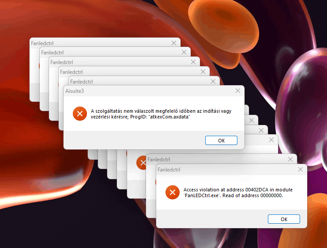Close the hidden window nearest Aisuite3's right edge

coord(252,120)
